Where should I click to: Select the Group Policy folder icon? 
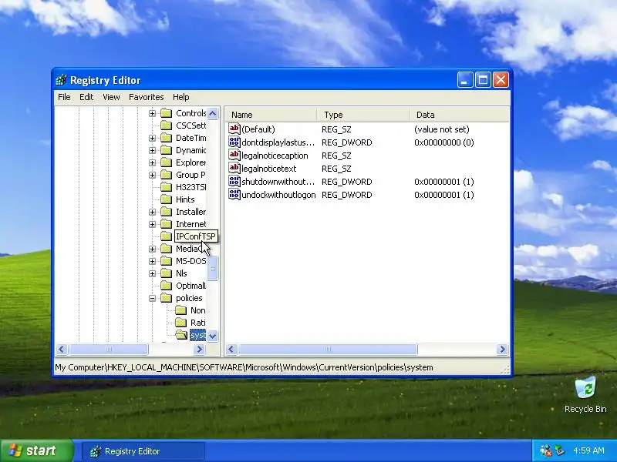point(167,175)
